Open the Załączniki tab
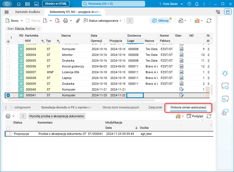This screenshot has width=234, height=172. [155, 107]
